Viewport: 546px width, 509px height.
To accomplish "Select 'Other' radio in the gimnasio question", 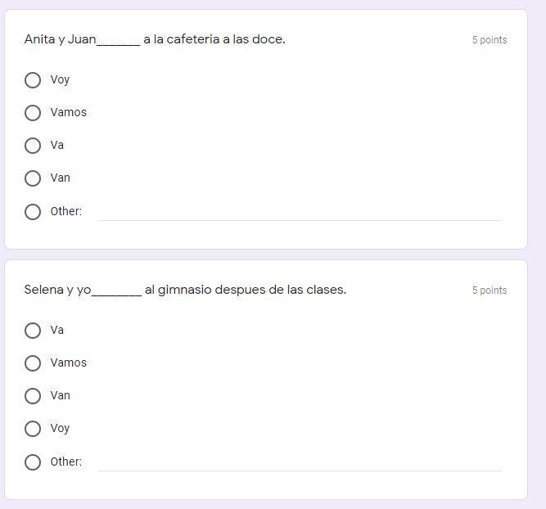I will (33, 462).
